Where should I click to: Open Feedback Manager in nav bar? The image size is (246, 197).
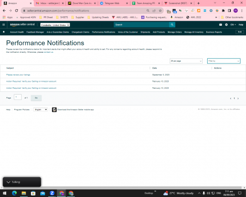point(35,32)
